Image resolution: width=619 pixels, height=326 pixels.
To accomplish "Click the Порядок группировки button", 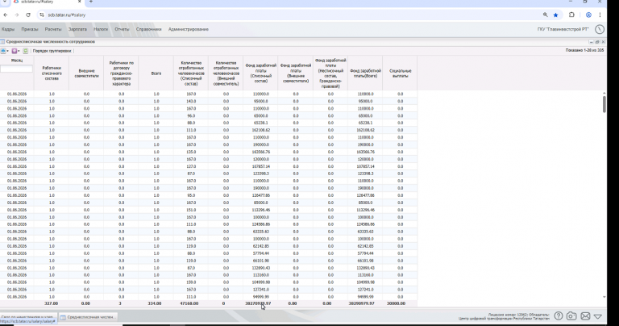I will click(52, 51).
